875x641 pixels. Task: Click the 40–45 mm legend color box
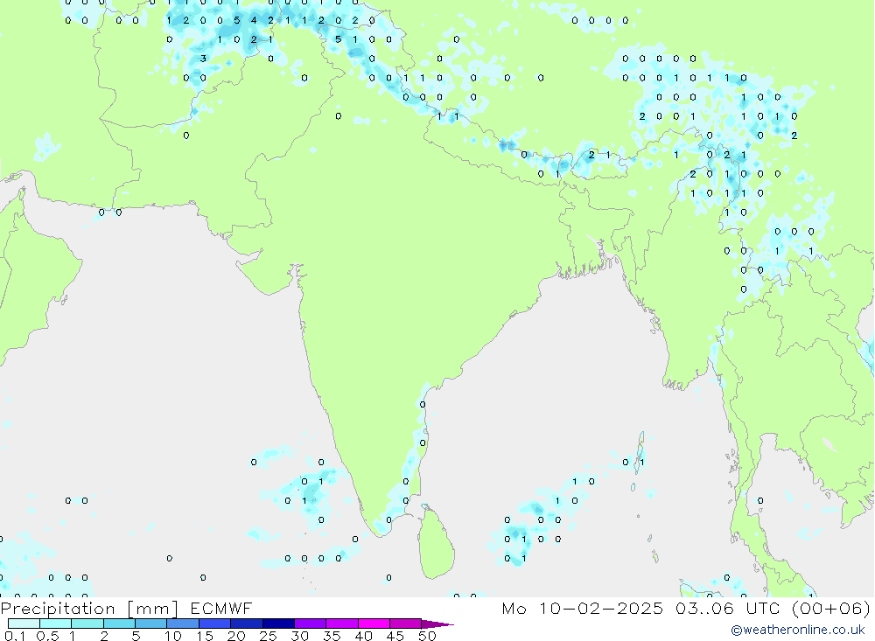coord(374,624)
